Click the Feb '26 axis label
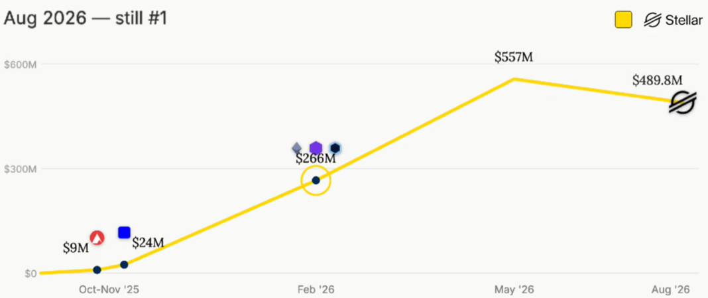Screen dimensions: 708x298 point(316,289)
